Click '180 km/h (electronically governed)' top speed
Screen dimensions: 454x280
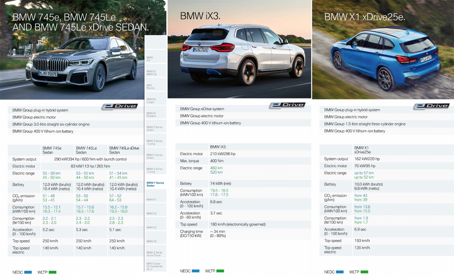click(x=238, y=224)
